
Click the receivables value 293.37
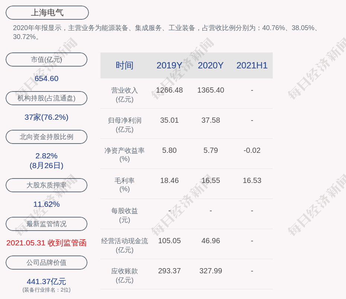coord(170,271)
